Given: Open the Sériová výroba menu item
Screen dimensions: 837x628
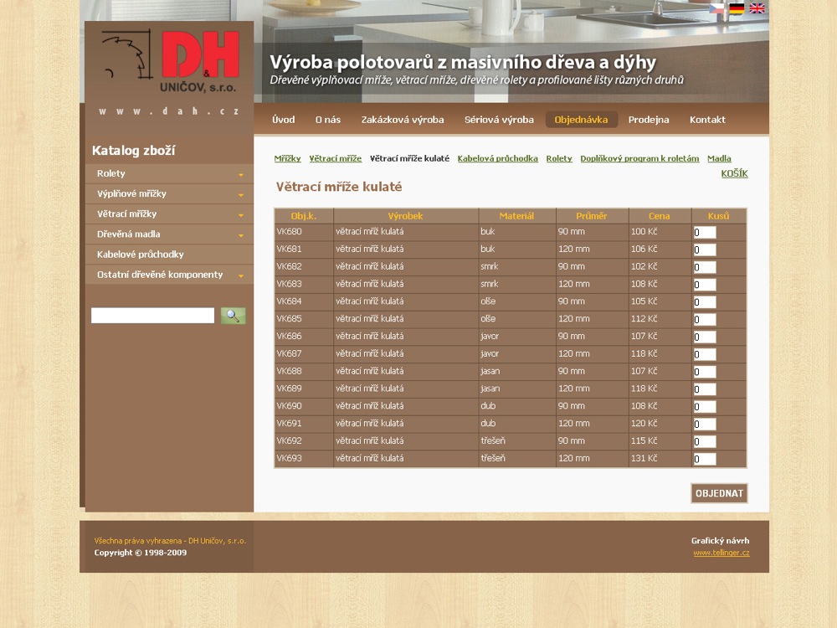Looking at the screenshot, I should [x=499, y=120].
